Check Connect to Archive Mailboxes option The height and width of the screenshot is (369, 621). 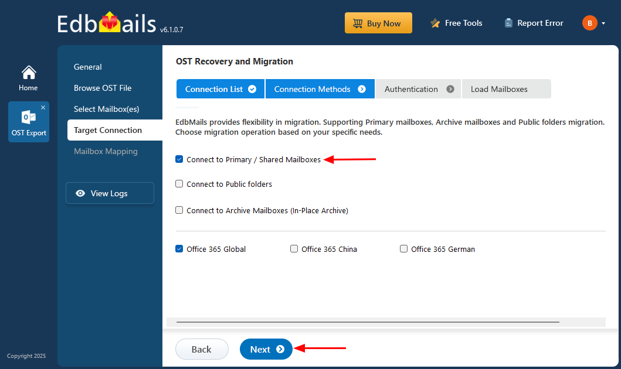(179, 210)
